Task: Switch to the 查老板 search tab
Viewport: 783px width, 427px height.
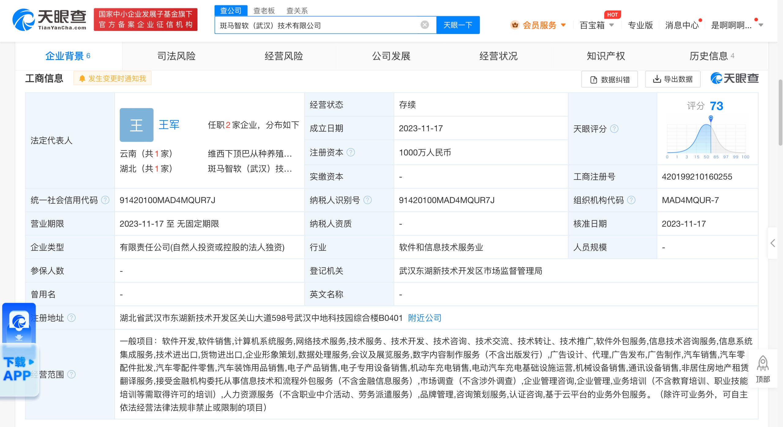Action: 264,11
